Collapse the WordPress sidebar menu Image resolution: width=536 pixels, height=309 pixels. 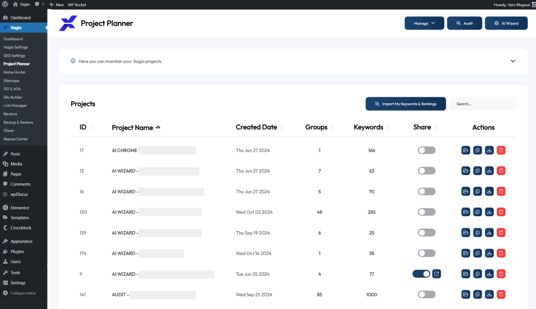click(20, 293)
